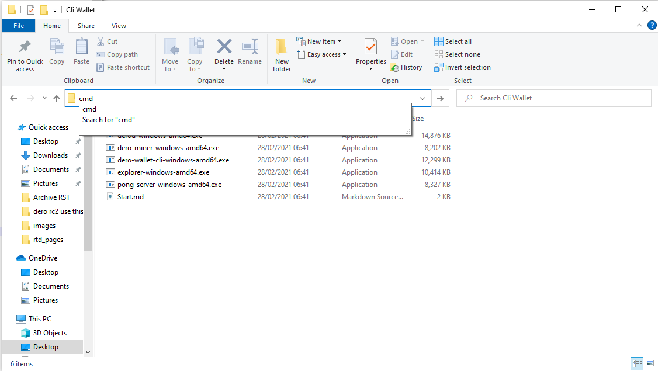Click Edit in ribbon Open group
Image resolution: width=658 pixels, height=371 pixels.
[401, 54]
